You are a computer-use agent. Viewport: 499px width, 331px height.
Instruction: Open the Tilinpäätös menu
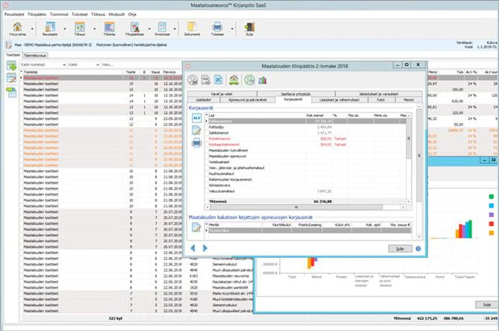point(37,14)
